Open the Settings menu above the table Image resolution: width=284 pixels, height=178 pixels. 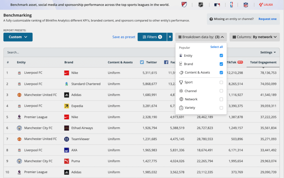coord(267,52)
